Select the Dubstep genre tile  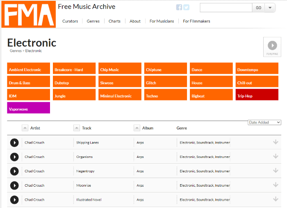[x=74, y=82]
